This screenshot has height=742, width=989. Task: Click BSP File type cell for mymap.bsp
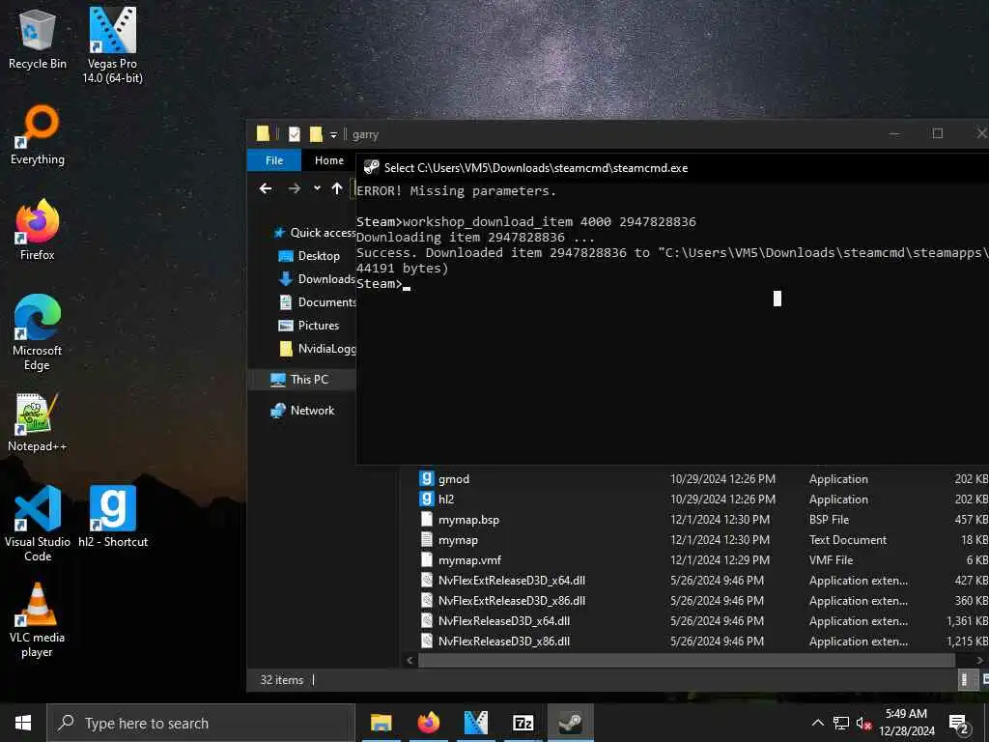[829, 519]
